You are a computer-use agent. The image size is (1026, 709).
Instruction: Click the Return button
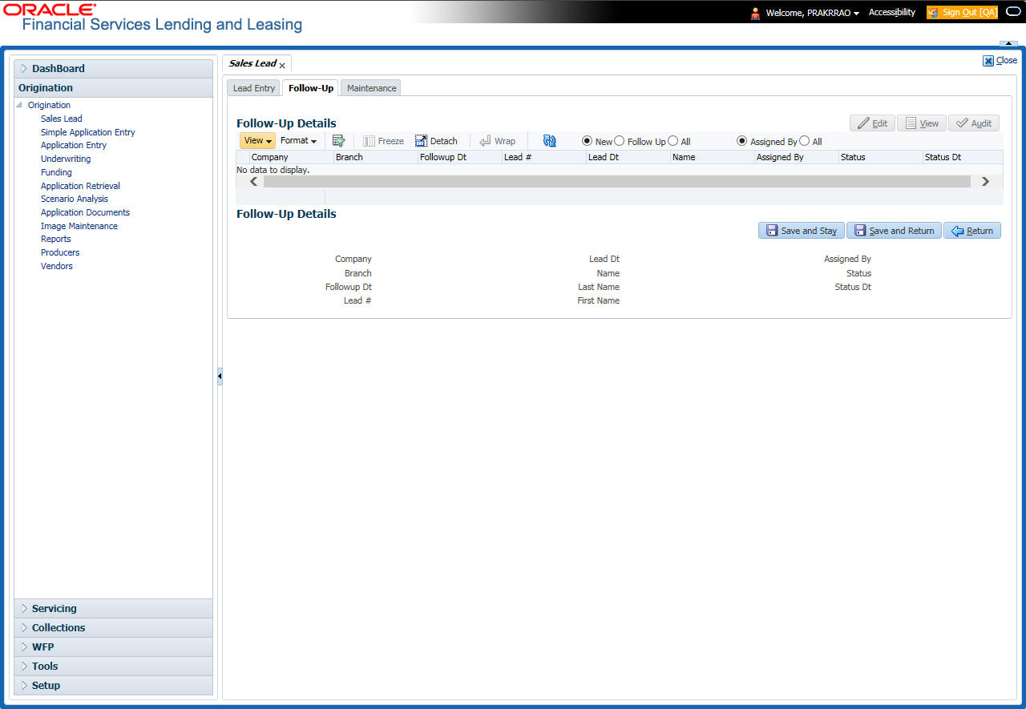pos(972,231)
